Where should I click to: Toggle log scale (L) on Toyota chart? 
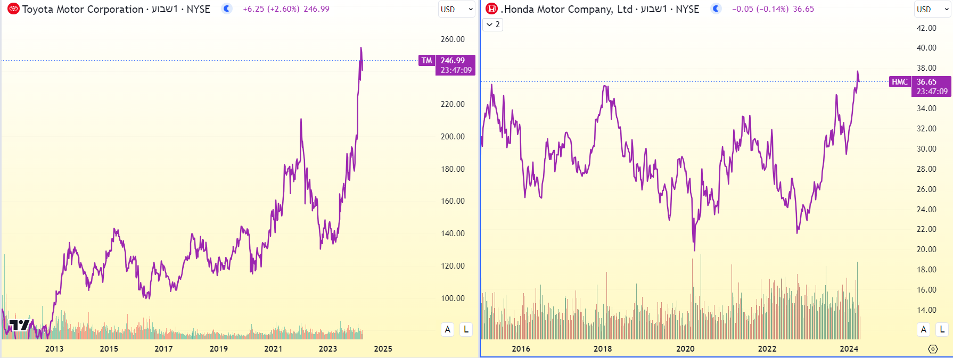tap(466, 329)
